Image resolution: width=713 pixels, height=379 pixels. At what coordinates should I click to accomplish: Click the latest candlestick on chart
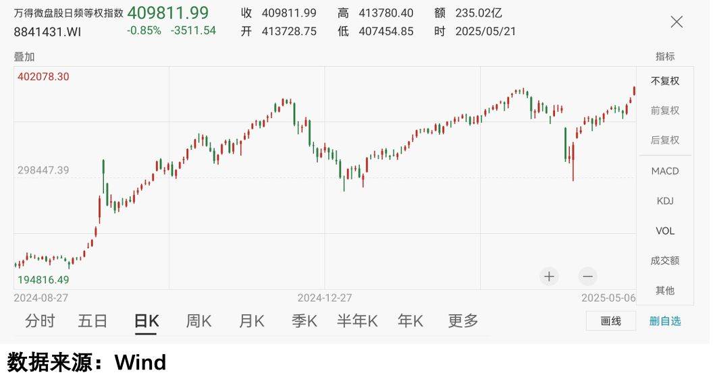point(634,91)
